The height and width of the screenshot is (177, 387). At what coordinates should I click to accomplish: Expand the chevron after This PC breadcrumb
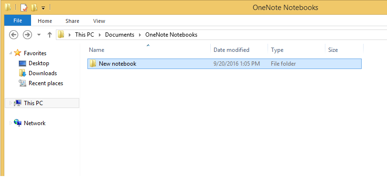click(100, 35)
